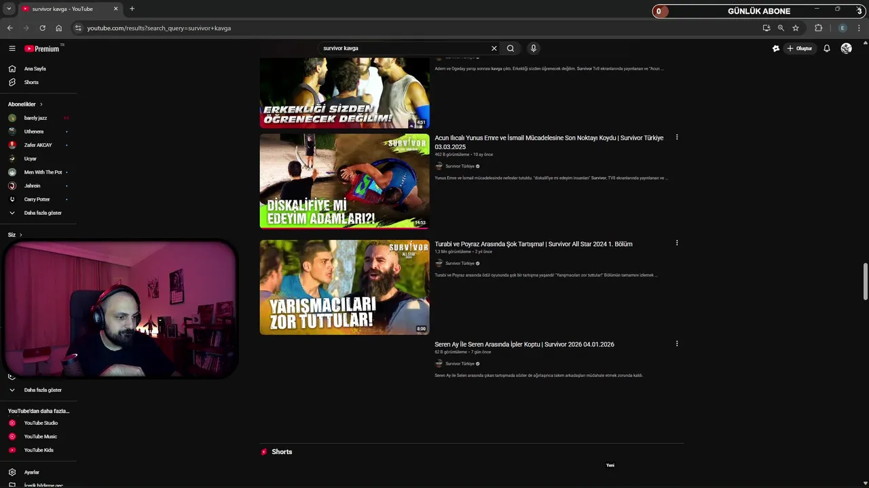Open Seren Ay İle Seren video title
Screen dimensions: 869x488
[x=524, y=344]
